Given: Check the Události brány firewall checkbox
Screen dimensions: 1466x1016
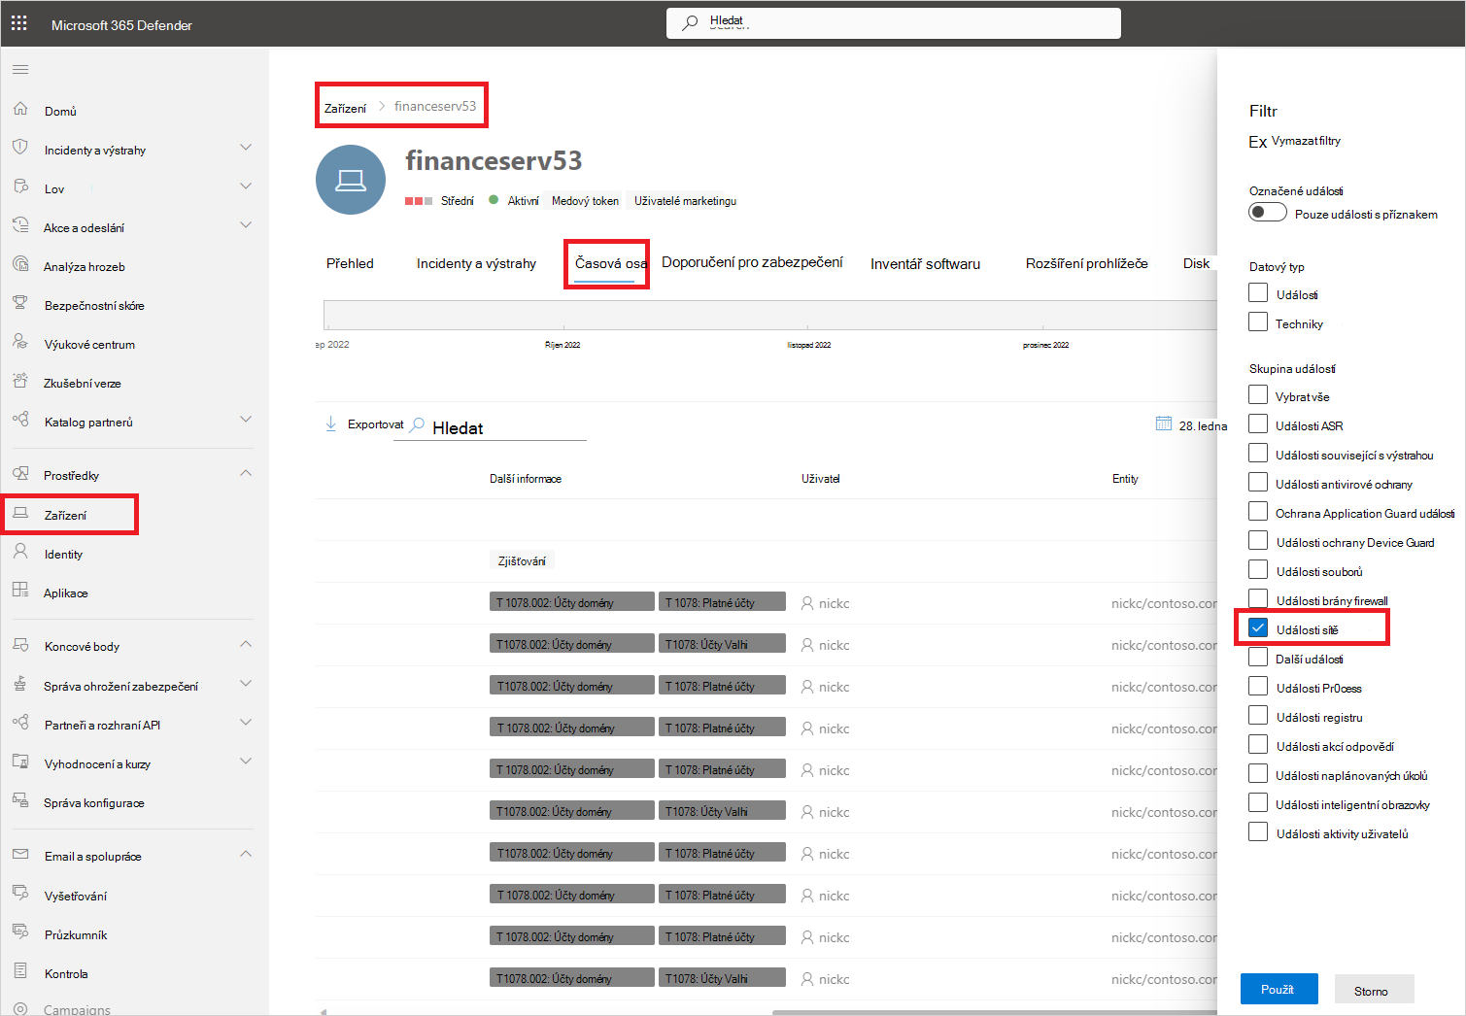Looking at the screenshot, I should tap(1258, 598).
